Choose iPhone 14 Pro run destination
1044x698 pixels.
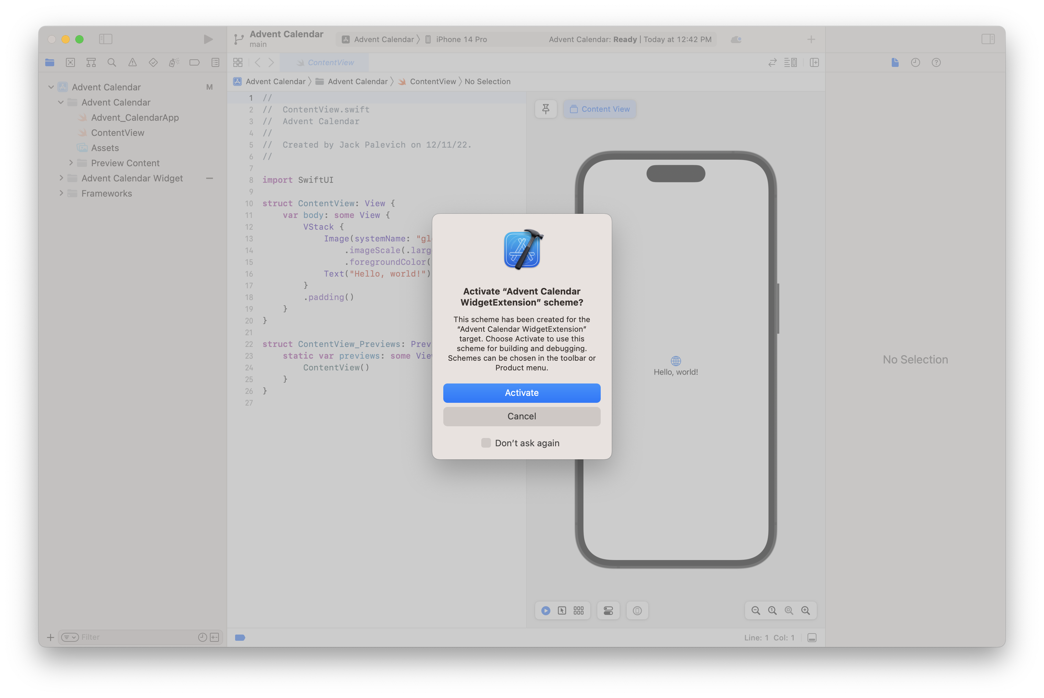point(456,39)
